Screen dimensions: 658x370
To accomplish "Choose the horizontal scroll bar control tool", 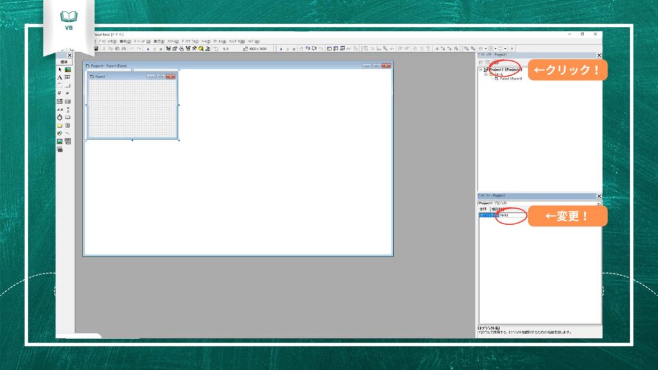I will tap(60, 109).
